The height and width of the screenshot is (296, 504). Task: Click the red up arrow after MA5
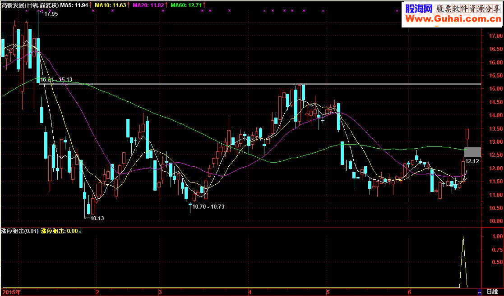point(91,5)
